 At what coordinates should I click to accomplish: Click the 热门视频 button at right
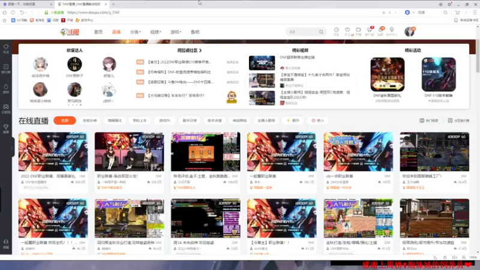[x=428, y=121]
